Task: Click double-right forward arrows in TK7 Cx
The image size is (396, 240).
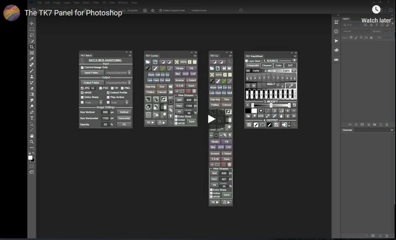Action: (229, 68)
